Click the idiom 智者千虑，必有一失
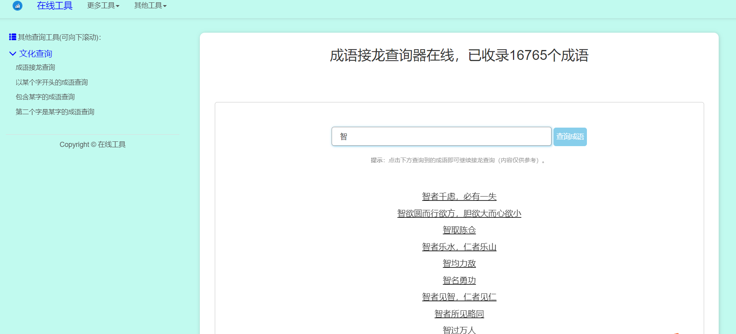 point(459,197)
